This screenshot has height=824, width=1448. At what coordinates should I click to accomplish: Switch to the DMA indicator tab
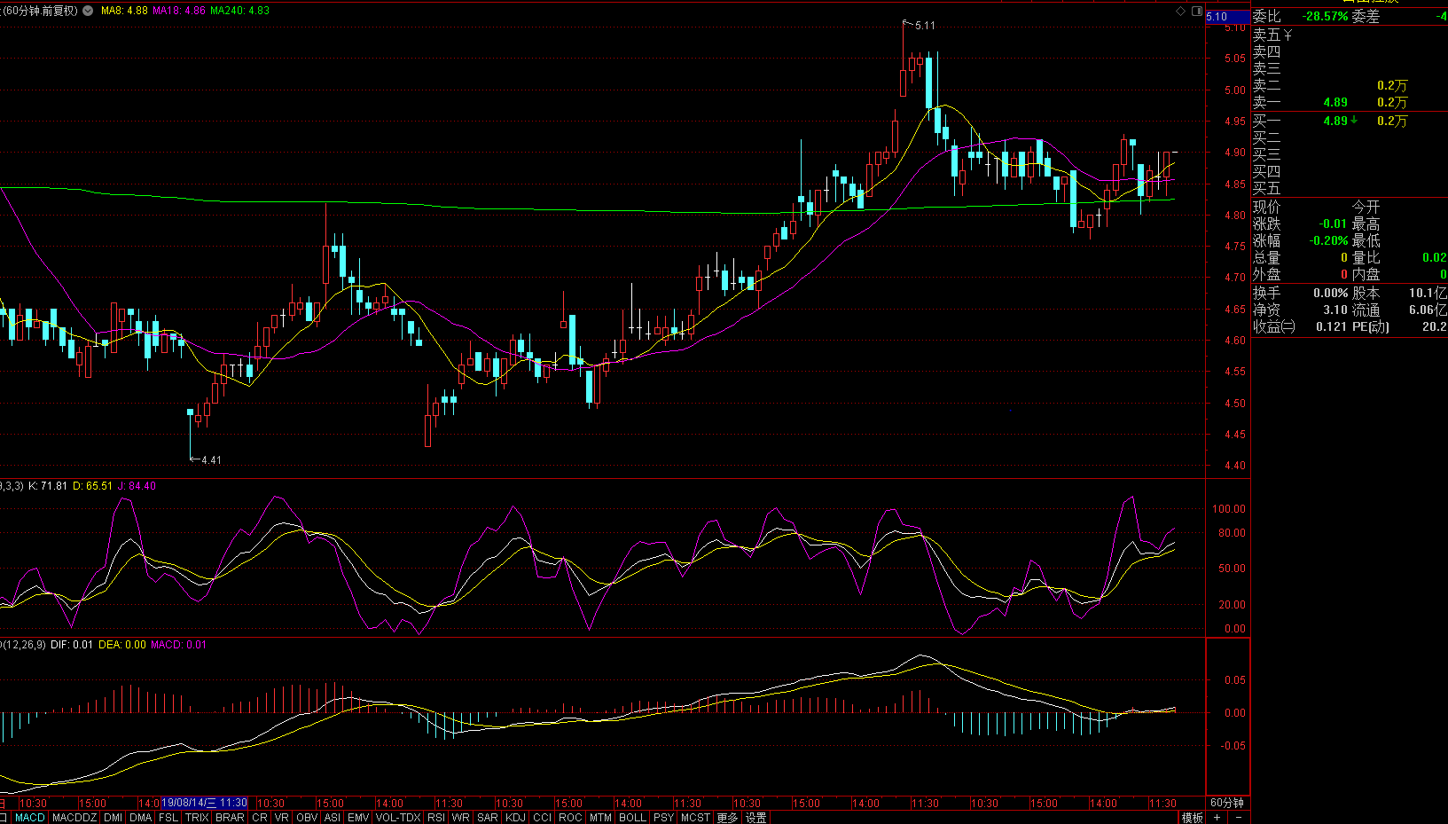coord(140,818)
